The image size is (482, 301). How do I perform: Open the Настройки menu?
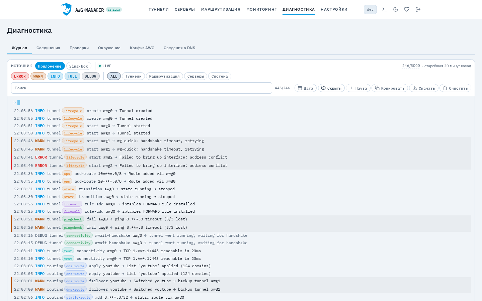click(334, 9)
